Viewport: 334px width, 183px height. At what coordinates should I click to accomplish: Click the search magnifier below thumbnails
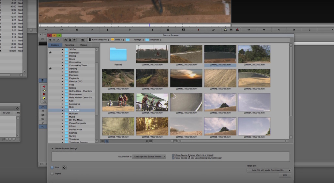point(147,141)
